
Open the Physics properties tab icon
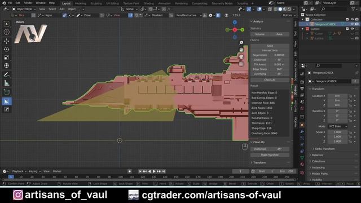click(302, 145)
